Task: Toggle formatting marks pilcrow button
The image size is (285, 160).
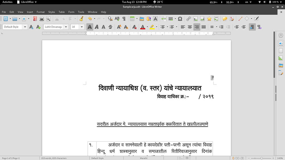Action: coord(124,19)
